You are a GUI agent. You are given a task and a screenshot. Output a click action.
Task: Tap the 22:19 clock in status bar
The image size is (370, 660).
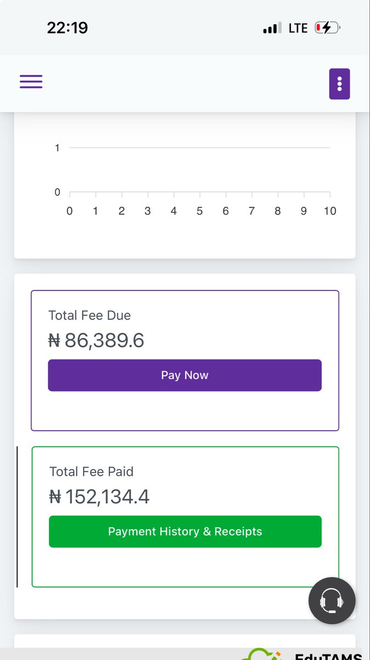point(67,28)
